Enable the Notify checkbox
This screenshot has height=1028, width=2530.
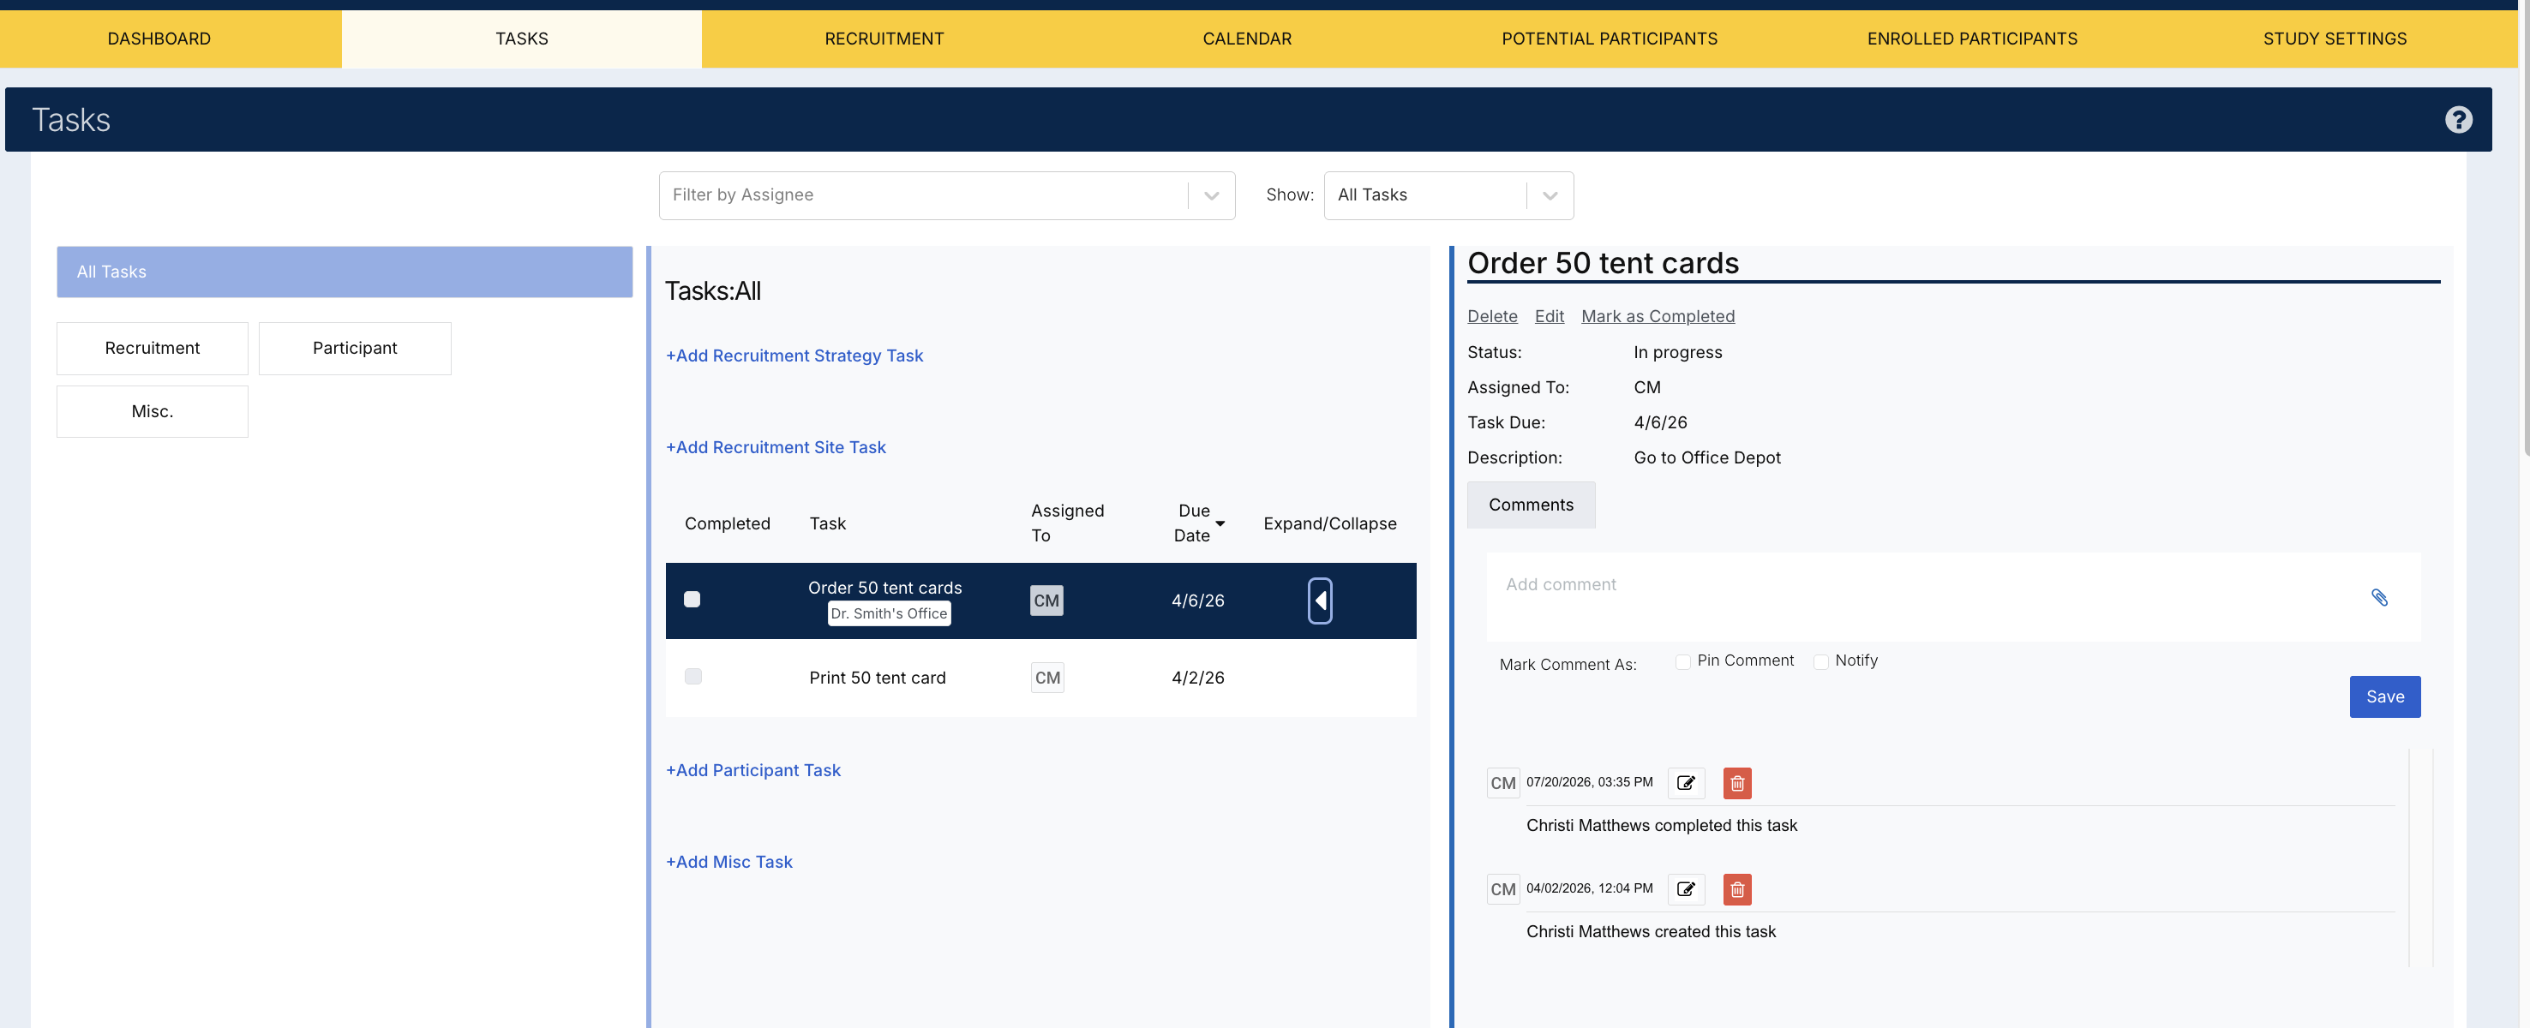1820,661
